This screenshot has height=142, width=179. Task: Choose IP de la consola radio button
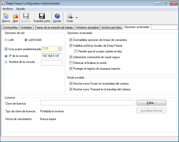tap(6, 56)
